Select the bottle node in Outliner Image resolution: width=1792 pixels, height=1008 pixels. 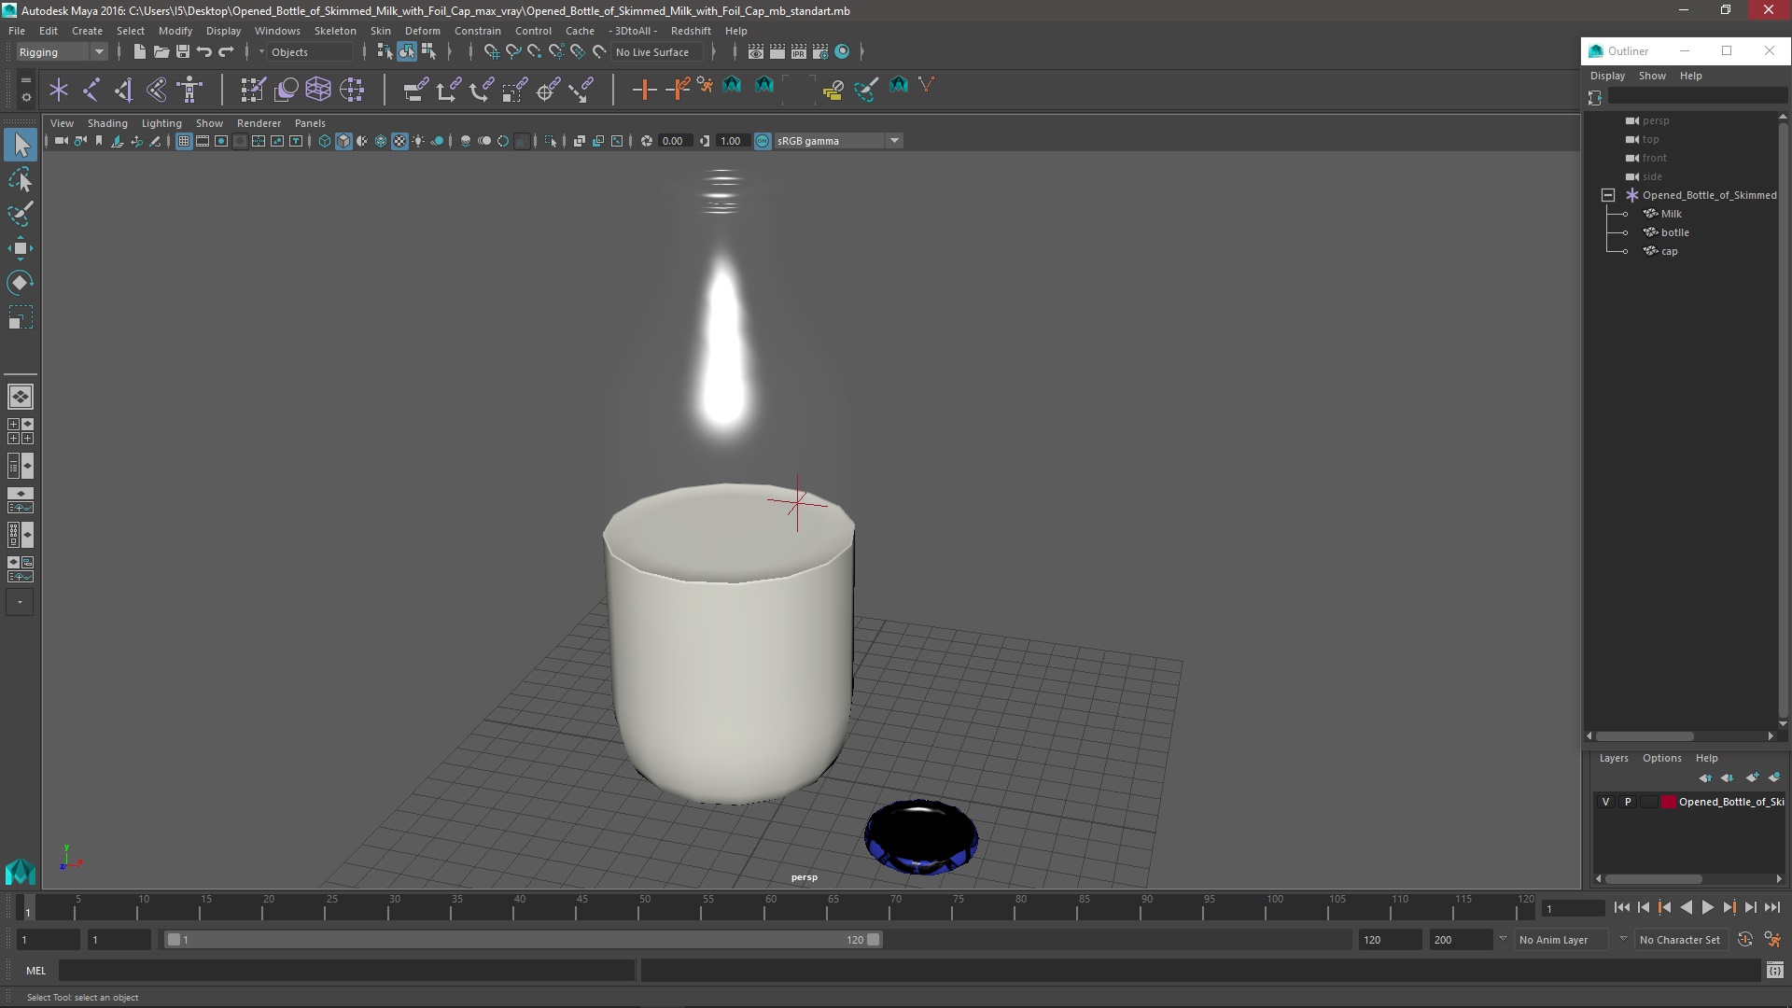1674,232
